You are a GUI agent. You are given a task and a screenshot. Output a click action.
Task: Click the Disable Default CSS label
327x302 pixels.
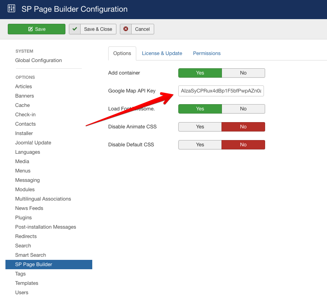pyautogui.click(x=131, y=145)
